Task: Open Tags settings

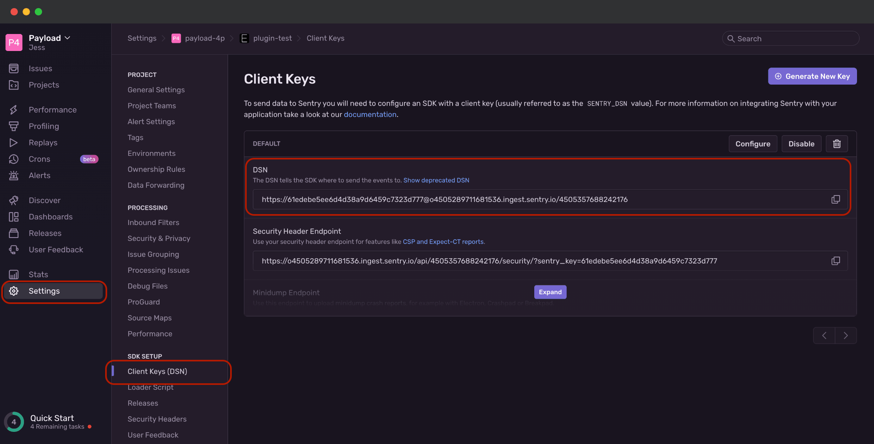Action: coord(135,138)
